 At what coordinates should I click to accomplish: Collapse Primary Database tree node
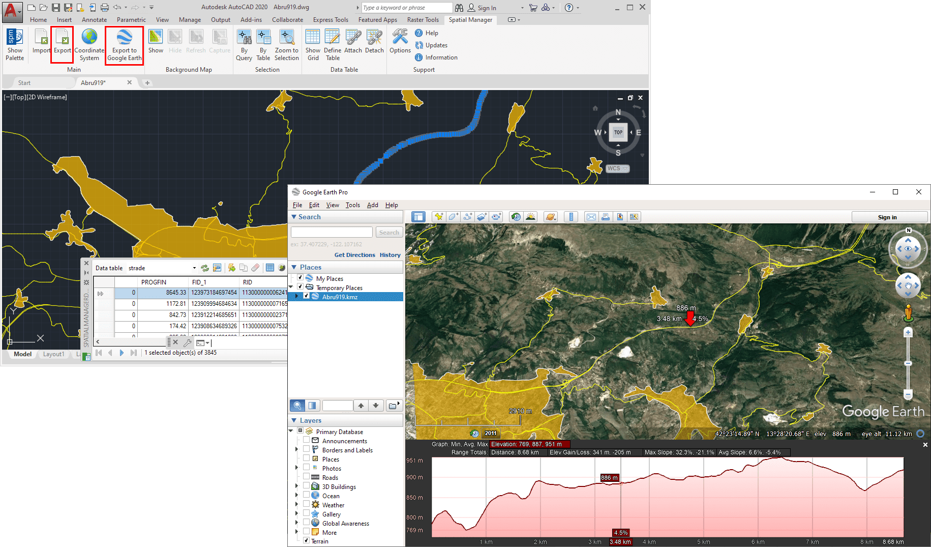291,431
